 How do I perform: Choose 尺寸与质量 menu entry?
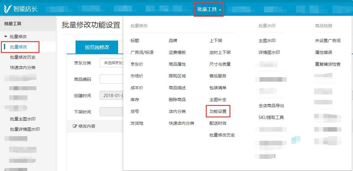point(220,64)
